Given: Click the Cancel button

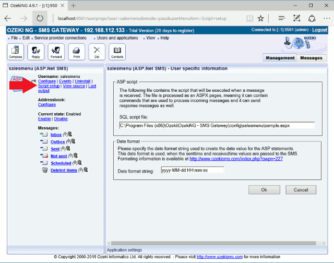Looking at the screenshot, I should click(x=301, y=190).
